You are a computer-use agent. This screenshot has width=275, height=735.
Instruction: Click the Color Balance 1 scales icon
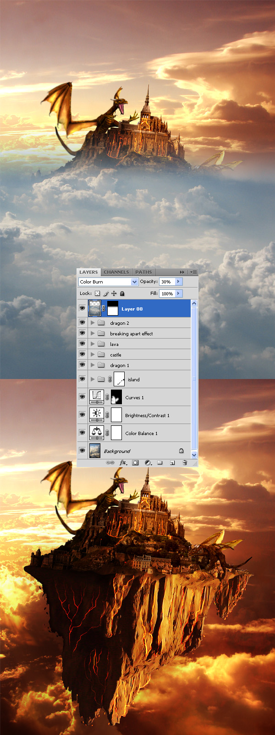click(x=96, y=433)
